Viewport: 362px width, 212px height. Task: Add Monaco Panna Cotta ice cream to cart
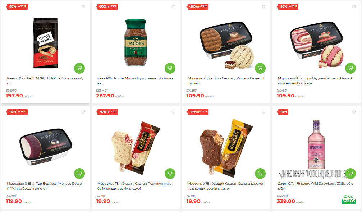point(79,174)
